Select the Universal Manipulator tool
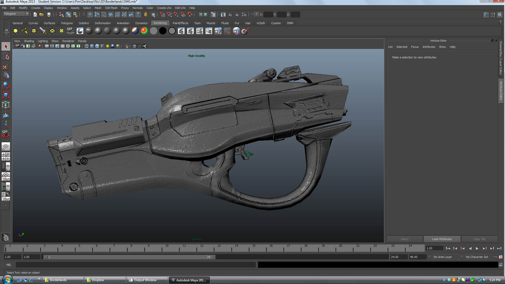This screenshot has width=505, height=284. (6, 105)
